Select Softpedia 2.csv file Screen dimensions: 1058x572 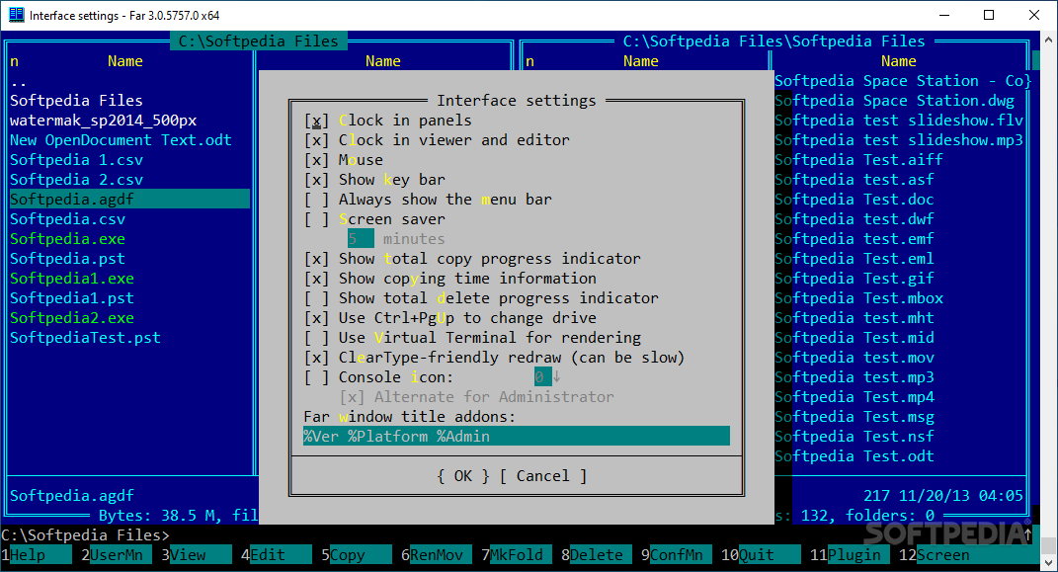point(76,180)
